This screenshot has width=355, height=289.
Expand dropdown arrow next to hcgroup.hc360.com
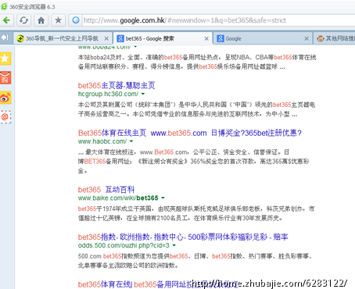click(143, 94)
